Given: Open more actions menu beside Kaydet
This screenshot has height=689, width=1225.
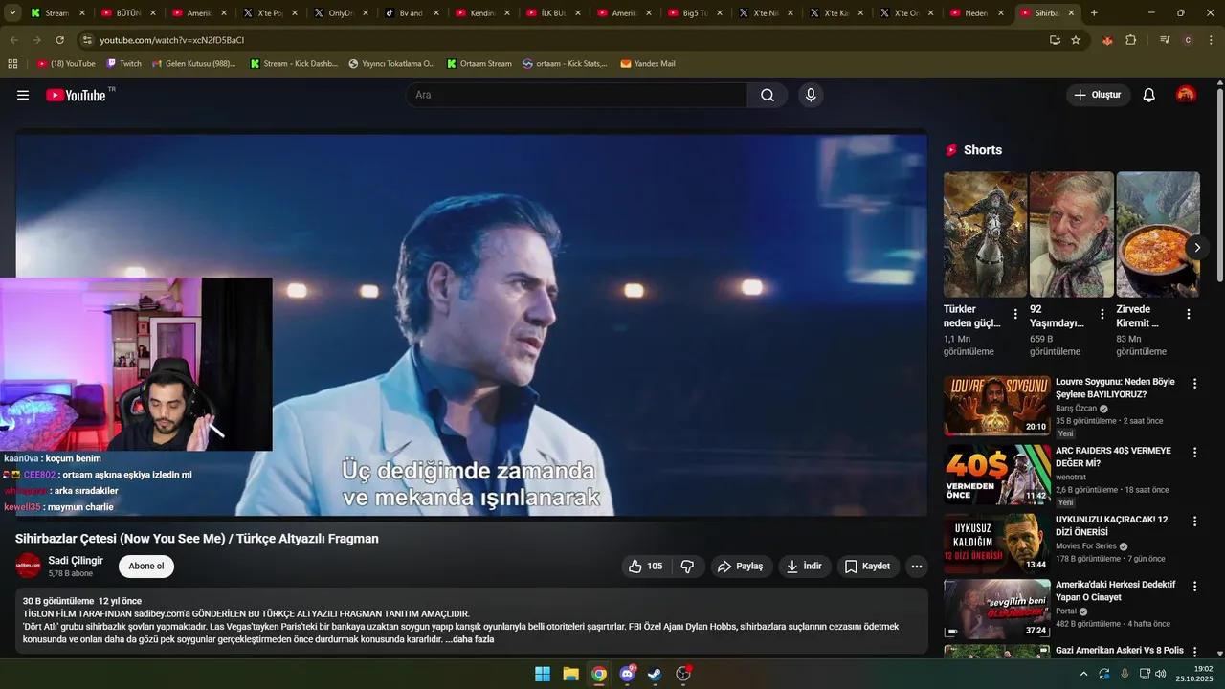Looking at the screenshot, I should [x=917, y=567].
